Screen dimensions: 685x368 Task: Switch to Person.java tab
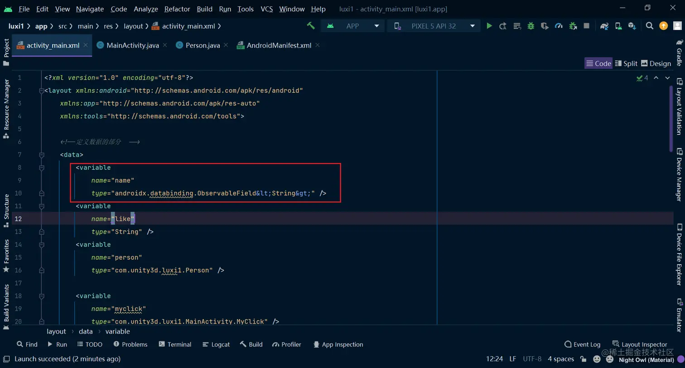tap(203, 45)
